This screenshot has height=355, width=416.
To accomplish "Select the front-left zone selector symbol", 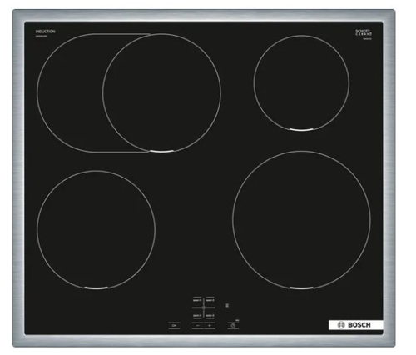I will tap(197, 316).
